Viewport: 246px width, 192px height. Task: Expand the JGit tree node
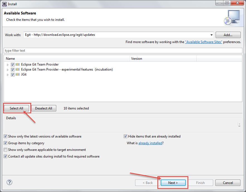tap(8, 75)
